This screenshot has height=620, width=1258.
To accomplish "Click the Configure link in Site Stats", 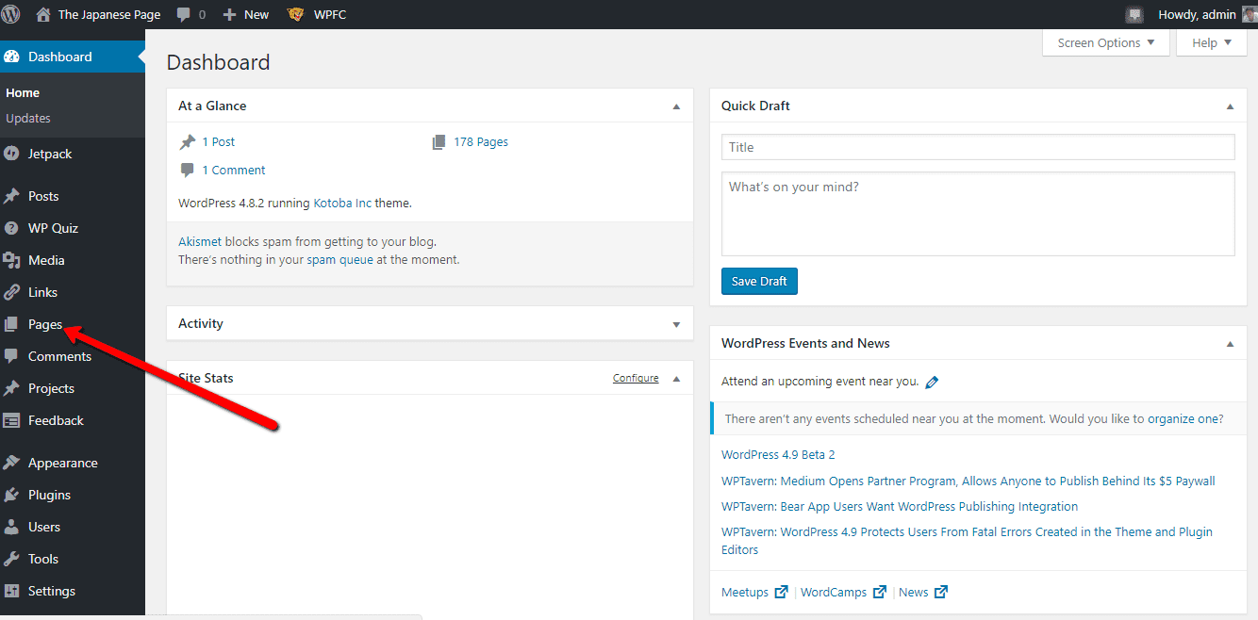I will pyautogui.click(x=636, y=378).
